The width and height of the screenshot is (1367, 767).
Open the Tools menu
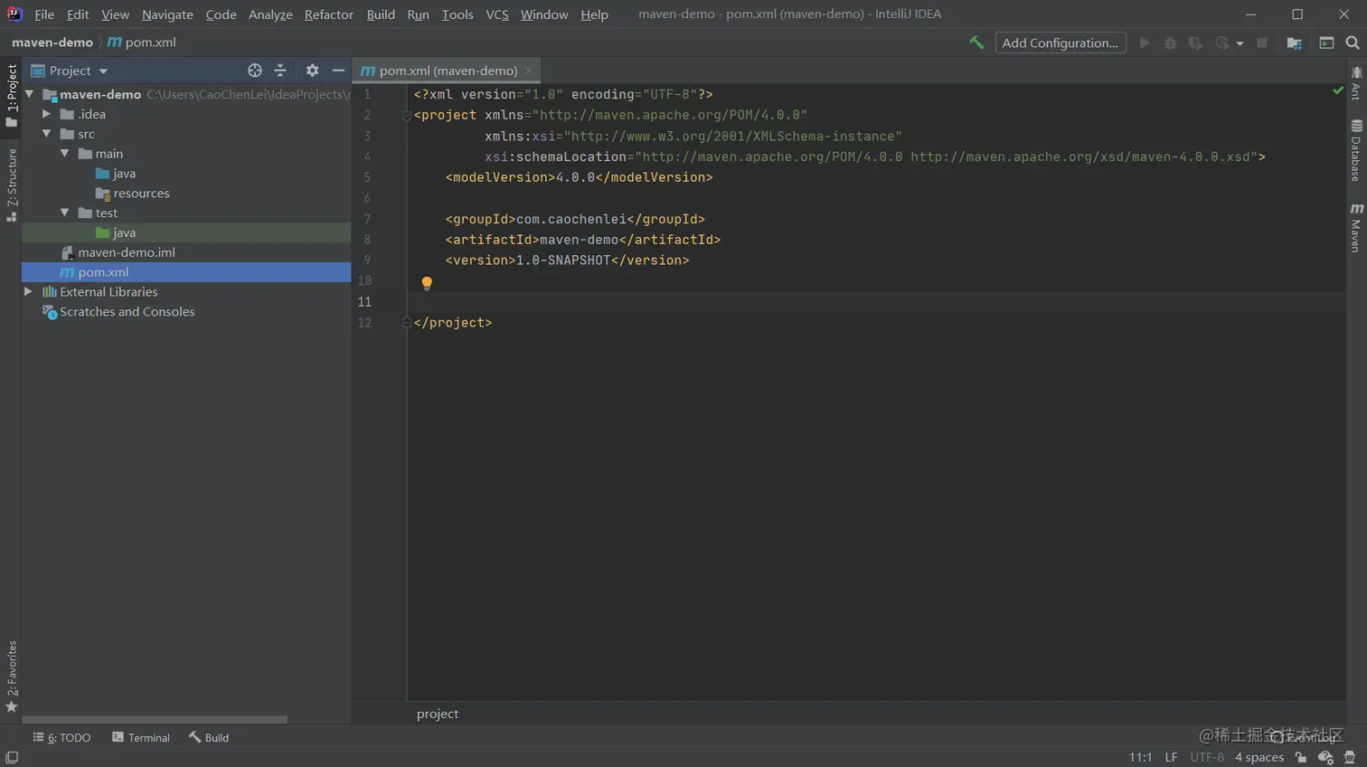[x=457, y=14]
